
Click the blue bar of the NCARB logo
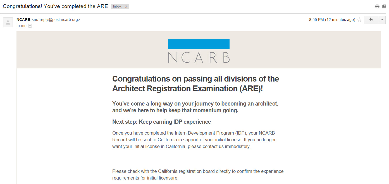(x=199, y=44)
